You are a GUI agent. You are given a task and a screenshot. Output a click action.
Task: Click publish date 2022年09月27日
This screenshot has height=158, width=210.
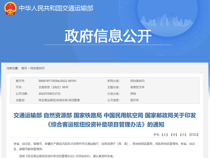point(49,94)
